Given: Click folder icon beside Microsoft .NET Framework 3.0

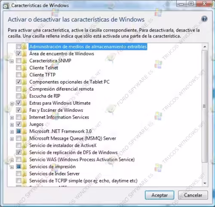Looking at the screenshot, I should (24, 131).
